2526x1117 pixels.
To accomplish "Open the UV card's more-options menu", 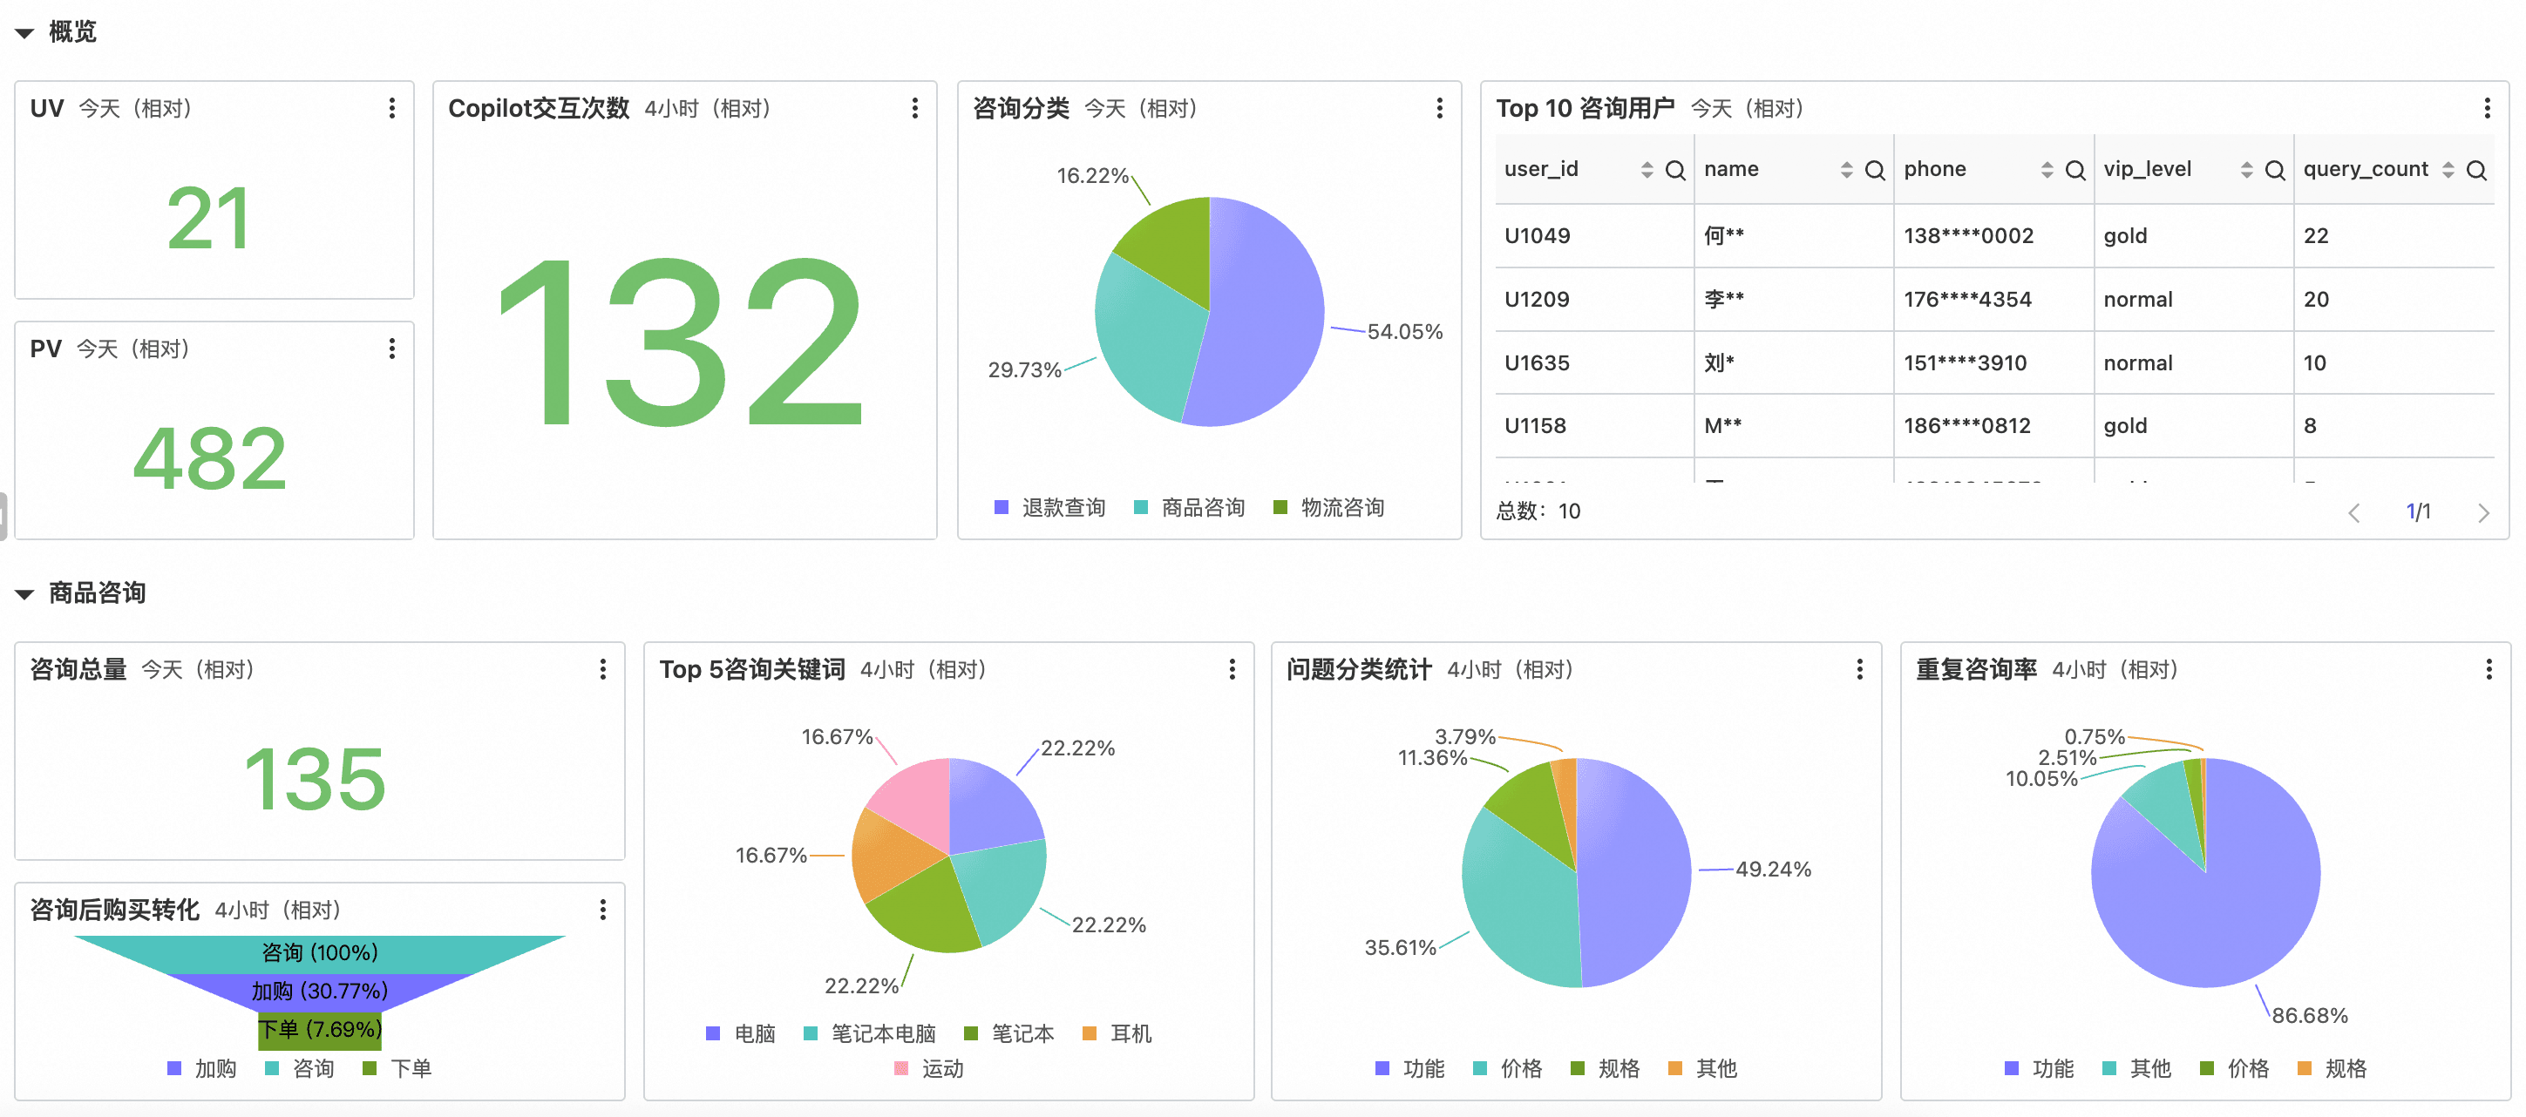I will [x=391, y=108].
